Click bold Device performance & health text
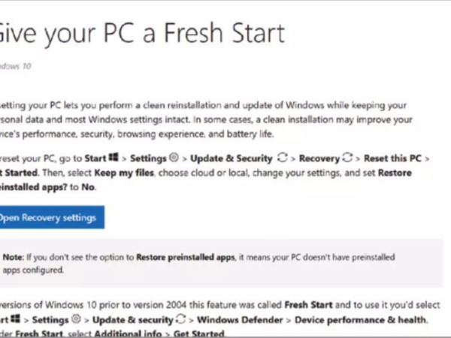The width and height of the screenshot is (451, 338). [363, 321]
